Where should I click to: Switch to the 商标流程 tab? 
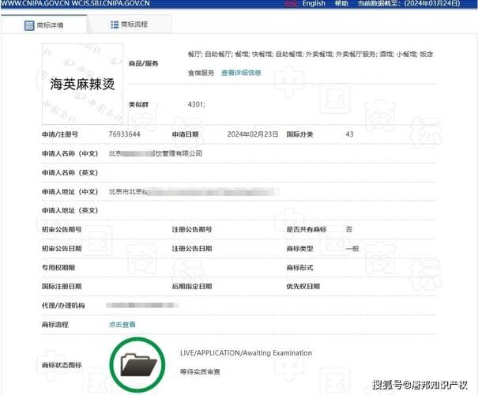point(130,24)
